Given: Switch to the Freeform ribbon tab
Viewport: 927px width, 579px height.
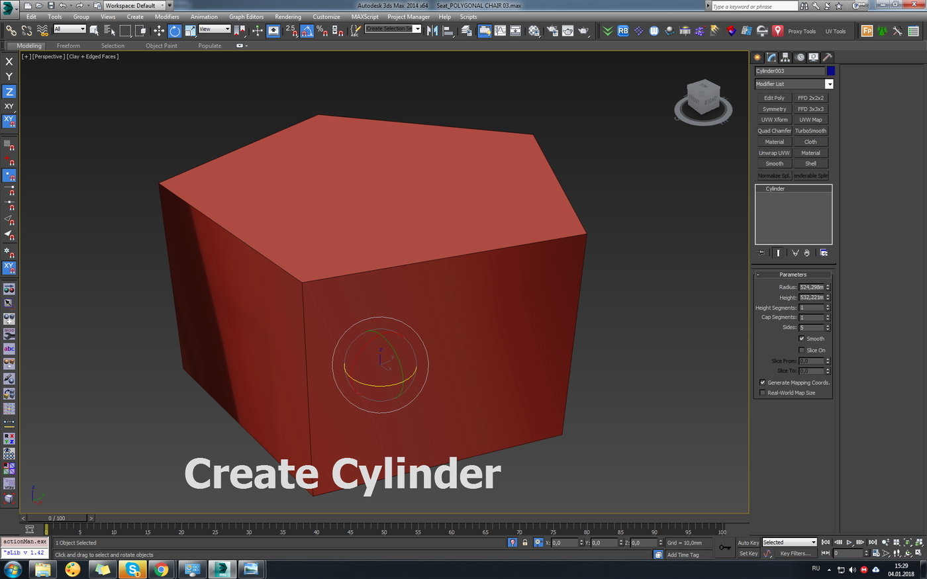Looking at the screenshot, I should [68, 46].
